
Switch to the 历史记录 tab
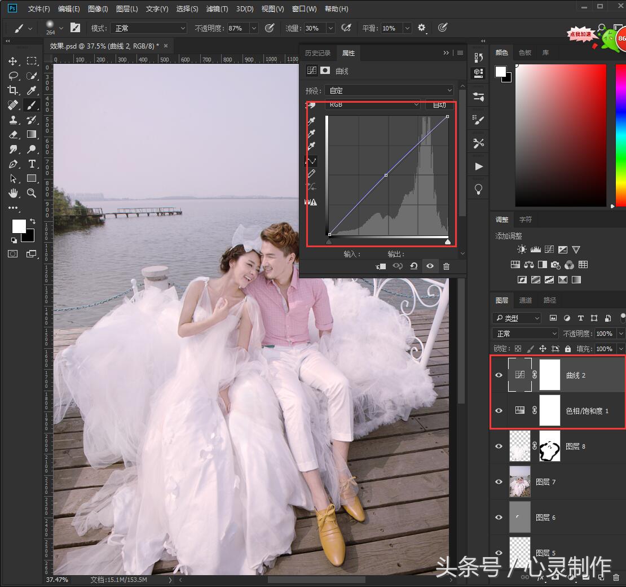point(318,53)
